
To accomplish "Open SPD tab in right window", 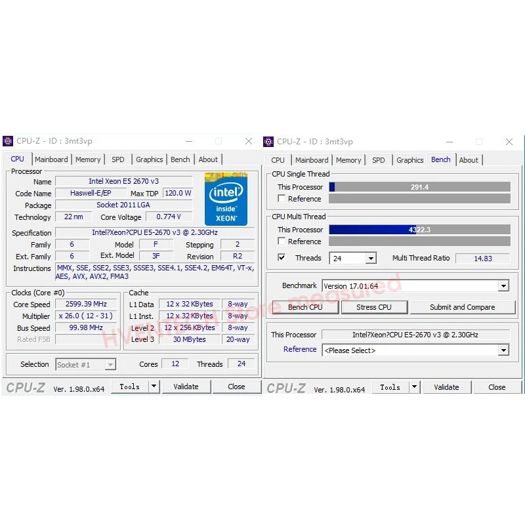I will [379, 160].
